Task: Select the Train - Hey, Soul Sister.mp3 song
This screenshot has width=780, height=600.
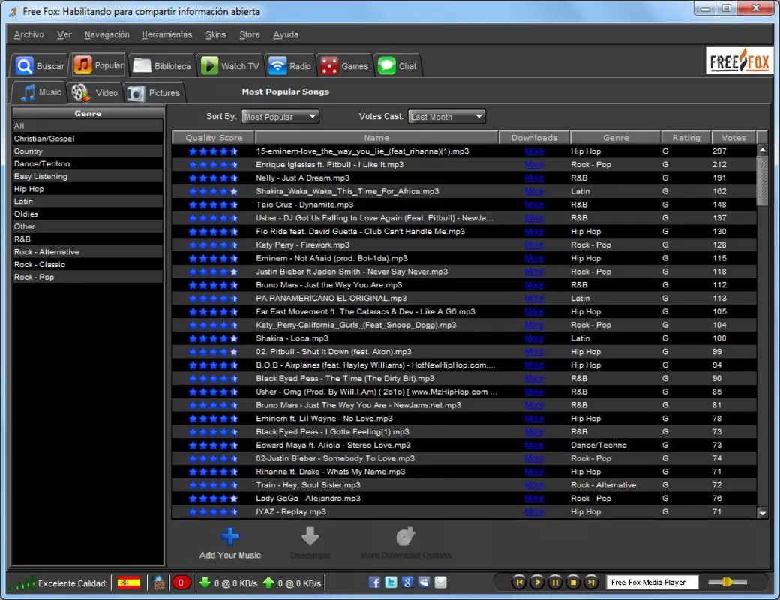Action: (464, 485)
